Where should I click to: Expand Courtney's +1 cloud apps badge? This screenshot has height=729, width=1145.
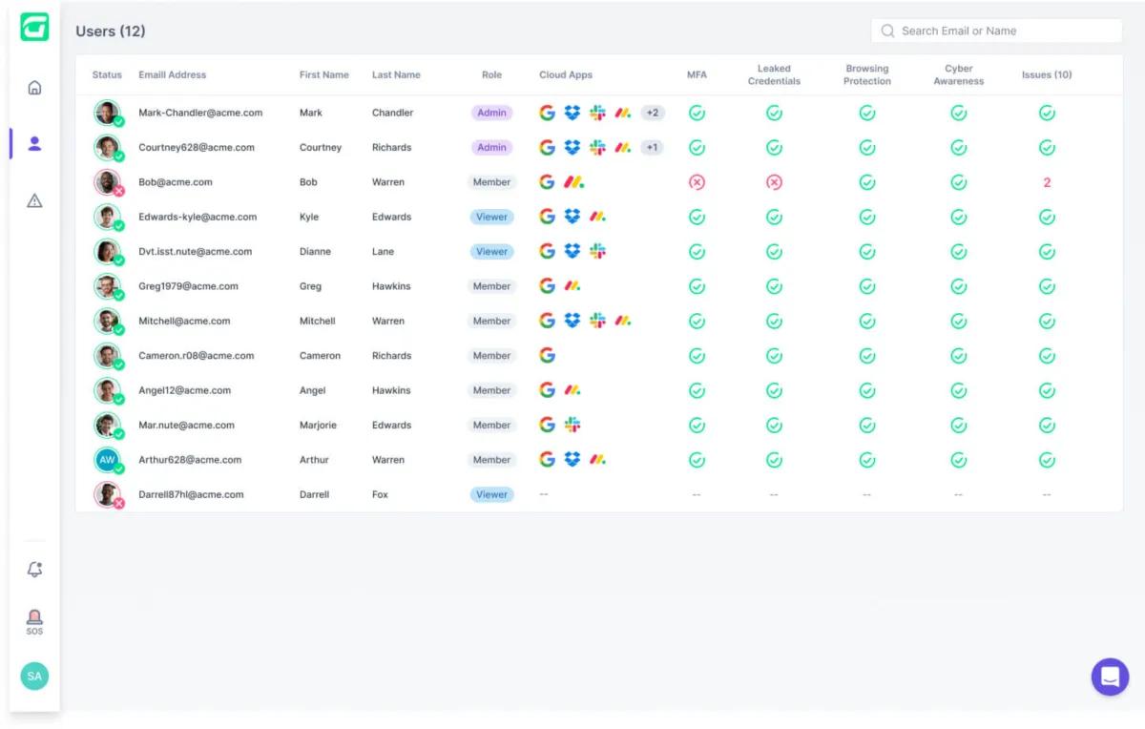point(652,148)
